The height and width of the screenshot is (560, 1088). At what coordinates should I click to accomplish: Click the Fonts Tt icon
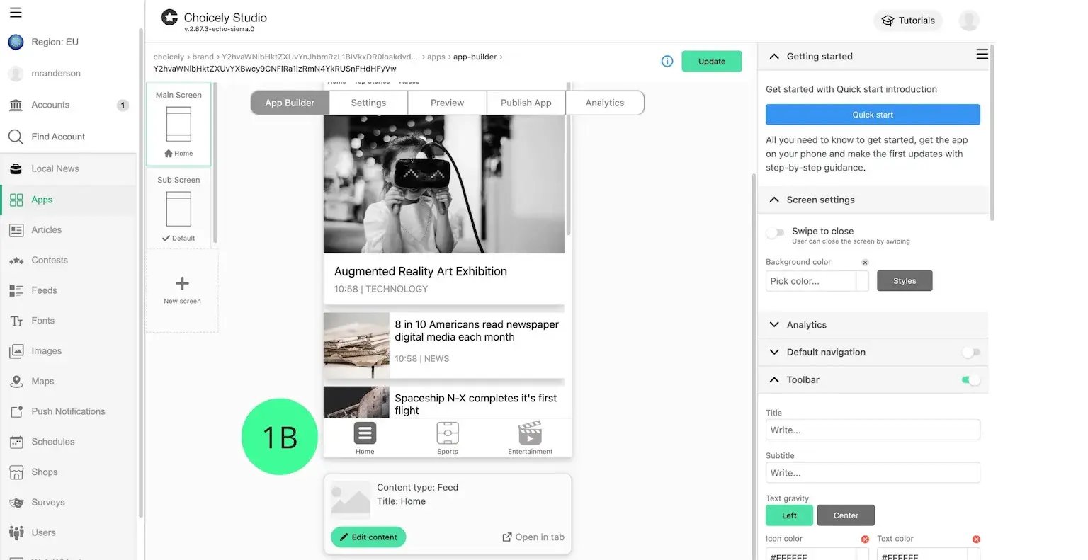tap(16, 321)
